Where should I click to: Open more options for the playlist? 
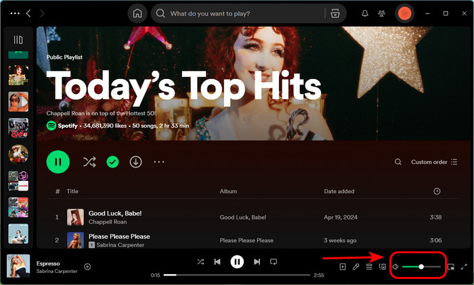point(159,162)
